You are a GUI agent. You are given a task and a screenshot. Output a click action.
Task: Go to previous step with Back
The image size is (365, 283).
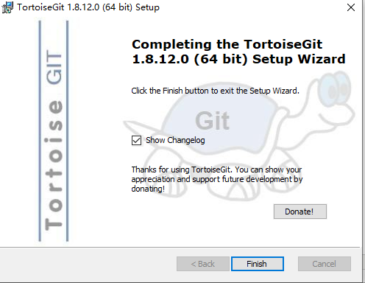point(203,264)
